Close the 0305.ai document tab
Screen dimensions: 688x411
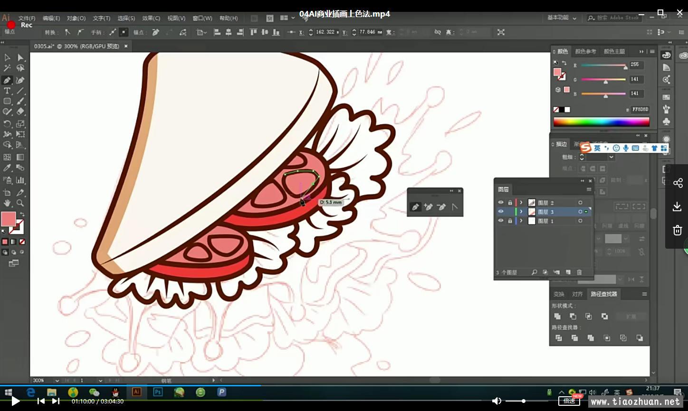click(x=126, y=46)
